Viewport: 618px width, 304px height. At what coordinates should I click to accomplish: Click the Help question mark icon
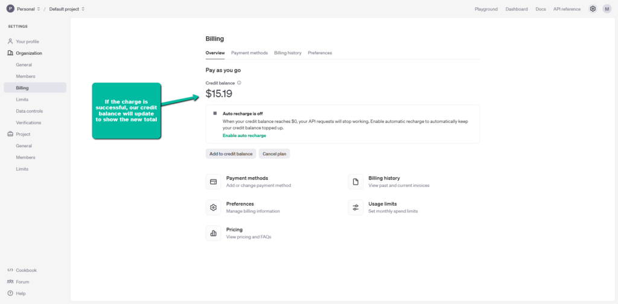point(10,293)
